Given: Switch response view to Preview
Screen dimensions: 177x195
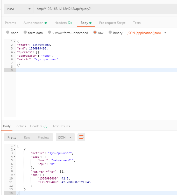Looking at the screenshot, I should [44, 138].
